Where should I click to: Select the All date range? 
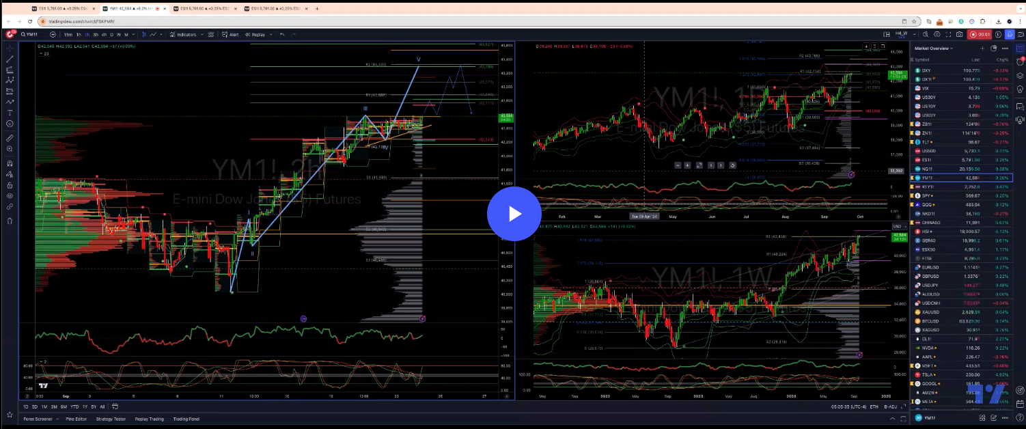coord(102,406)
